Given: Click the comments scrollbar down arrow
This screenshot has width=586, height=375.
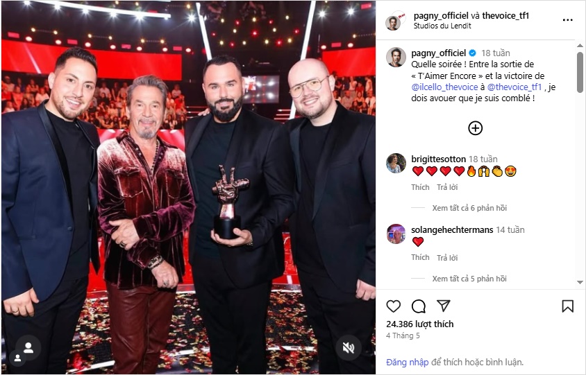Looking at the screenshot, I should 580,282.
